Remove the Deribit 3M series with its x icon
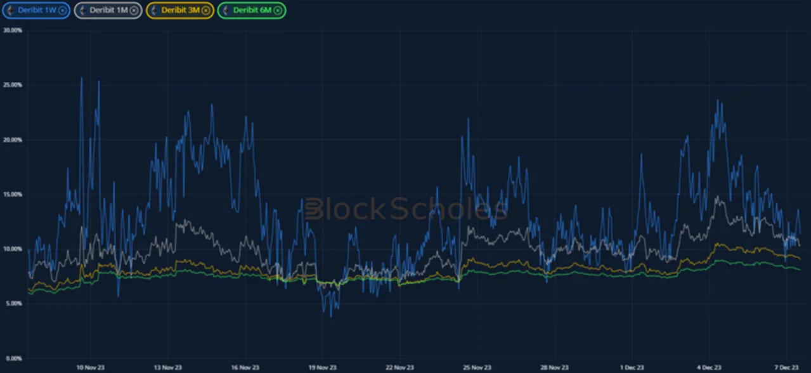Screen dimensions: 811x373 click(x=207, y=10)
